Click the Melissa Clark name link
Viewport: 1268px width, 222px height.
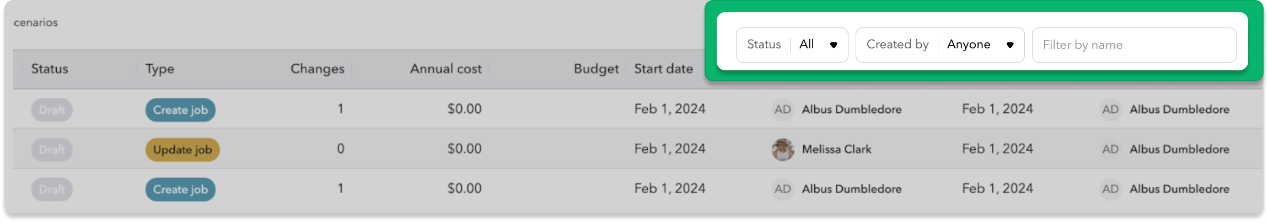click(836, 149)
